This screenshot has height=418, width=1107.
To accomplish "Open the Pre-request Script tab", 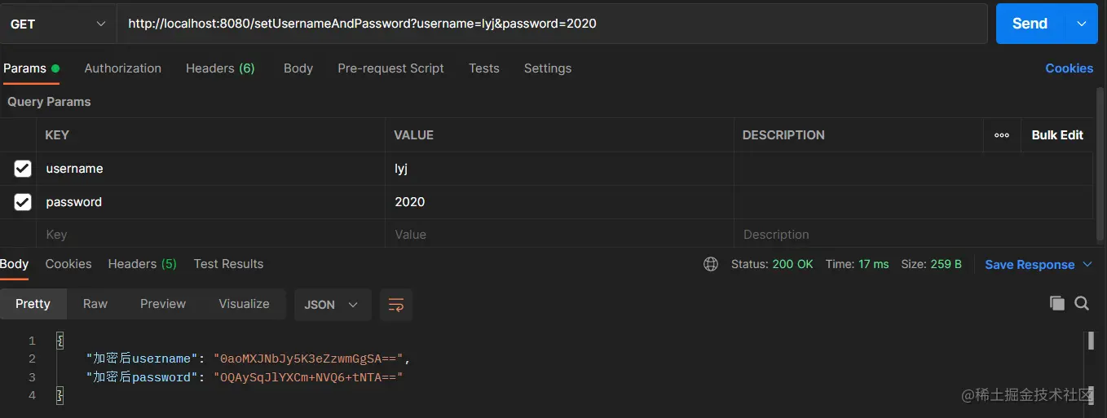I will click(x=390, y=68).
